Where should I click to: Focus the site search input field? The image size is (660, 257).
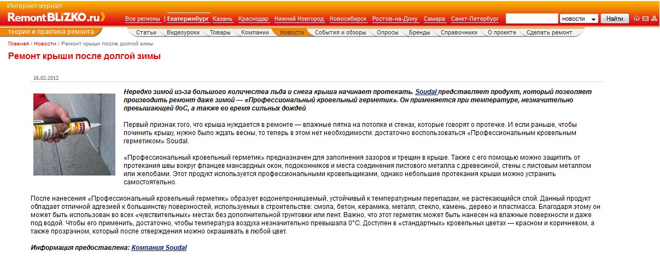point(531,19)
